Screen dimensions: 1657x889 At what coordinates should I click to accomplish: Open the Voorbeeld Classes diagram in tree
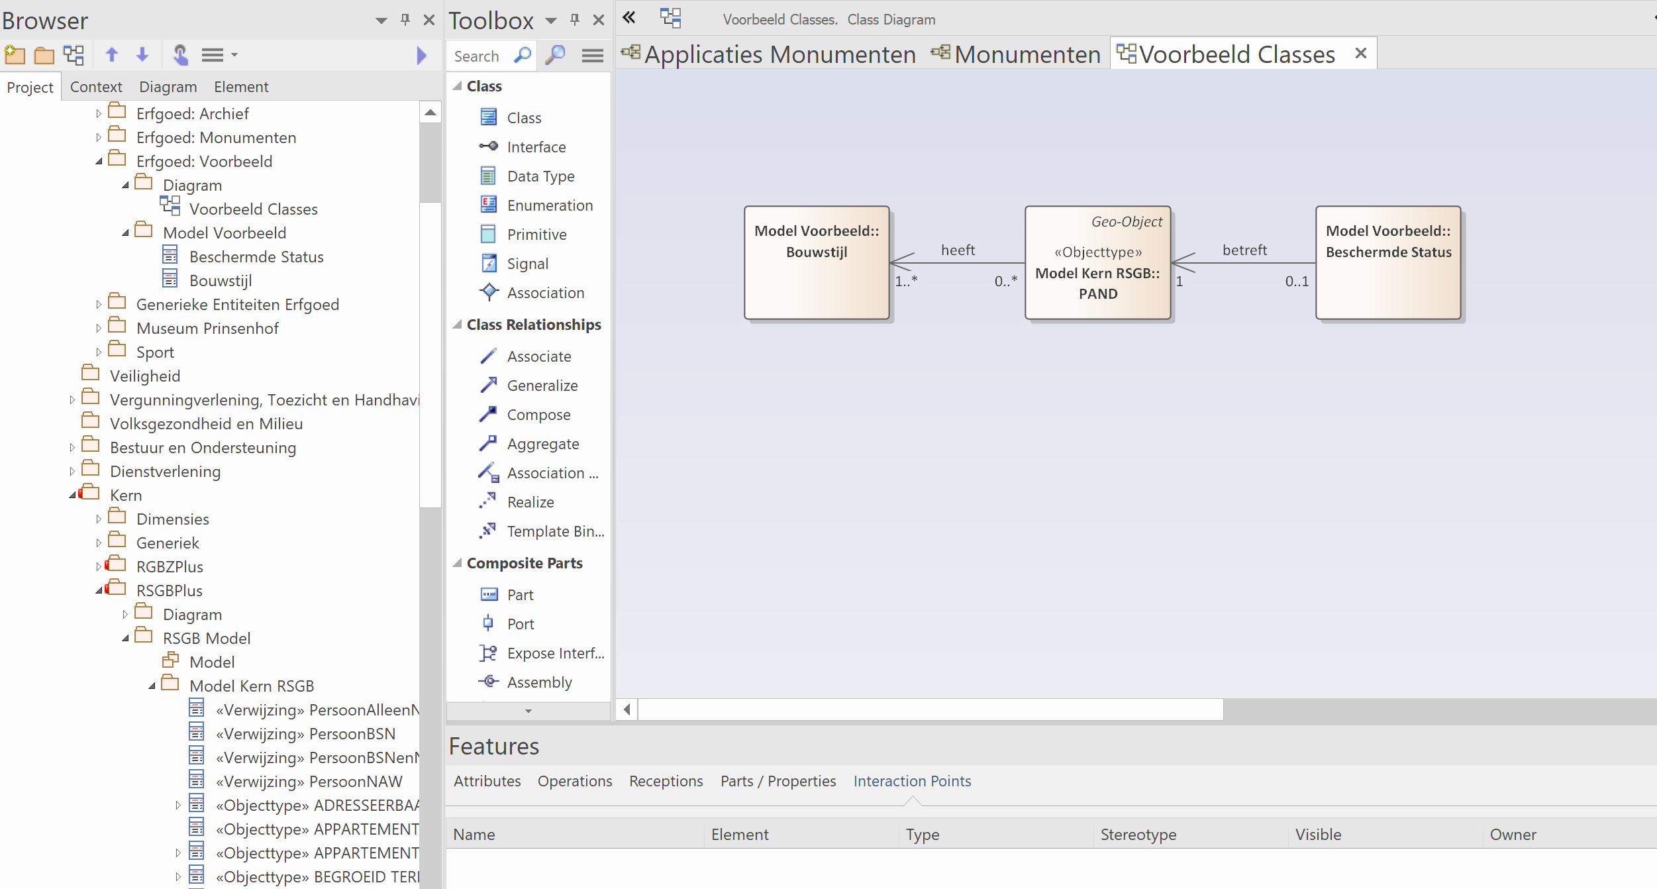click(x=253, y=209)
